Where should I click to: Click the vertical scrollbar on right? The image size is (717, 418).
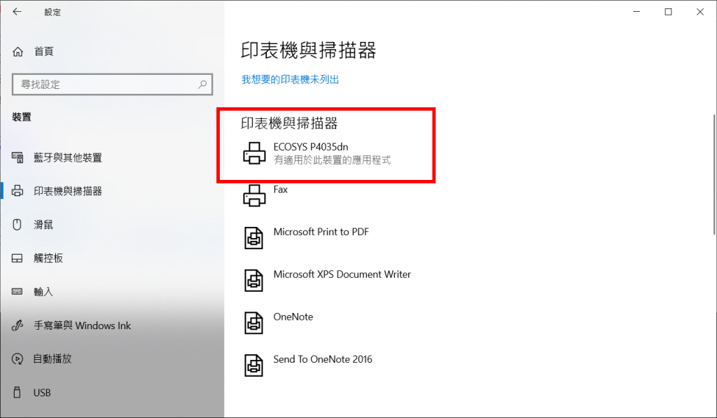(x=714, y=174)
